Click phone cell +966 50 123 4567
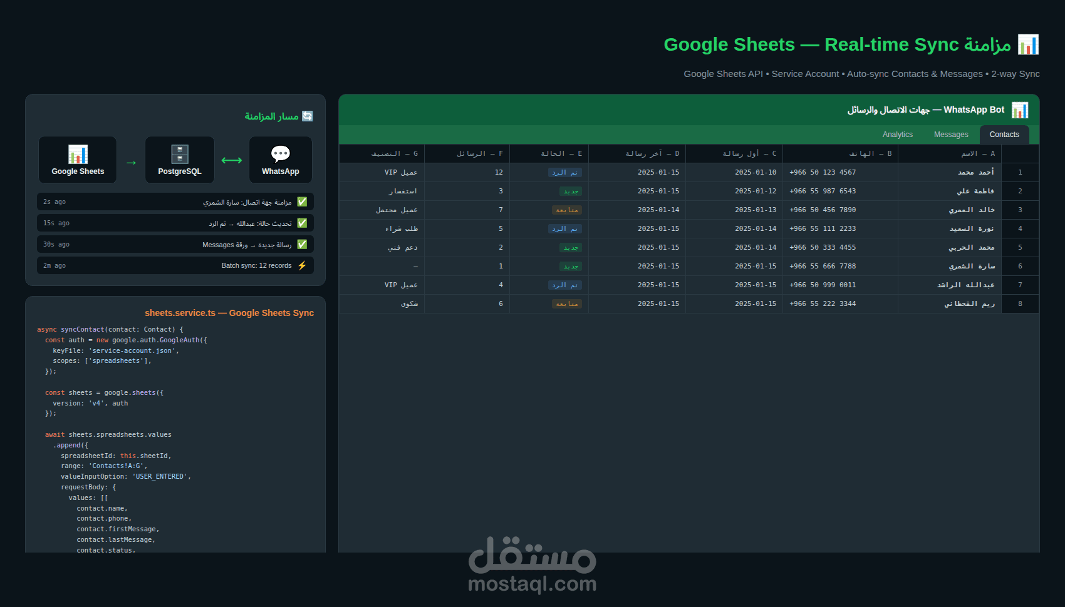 coord(840,172)
